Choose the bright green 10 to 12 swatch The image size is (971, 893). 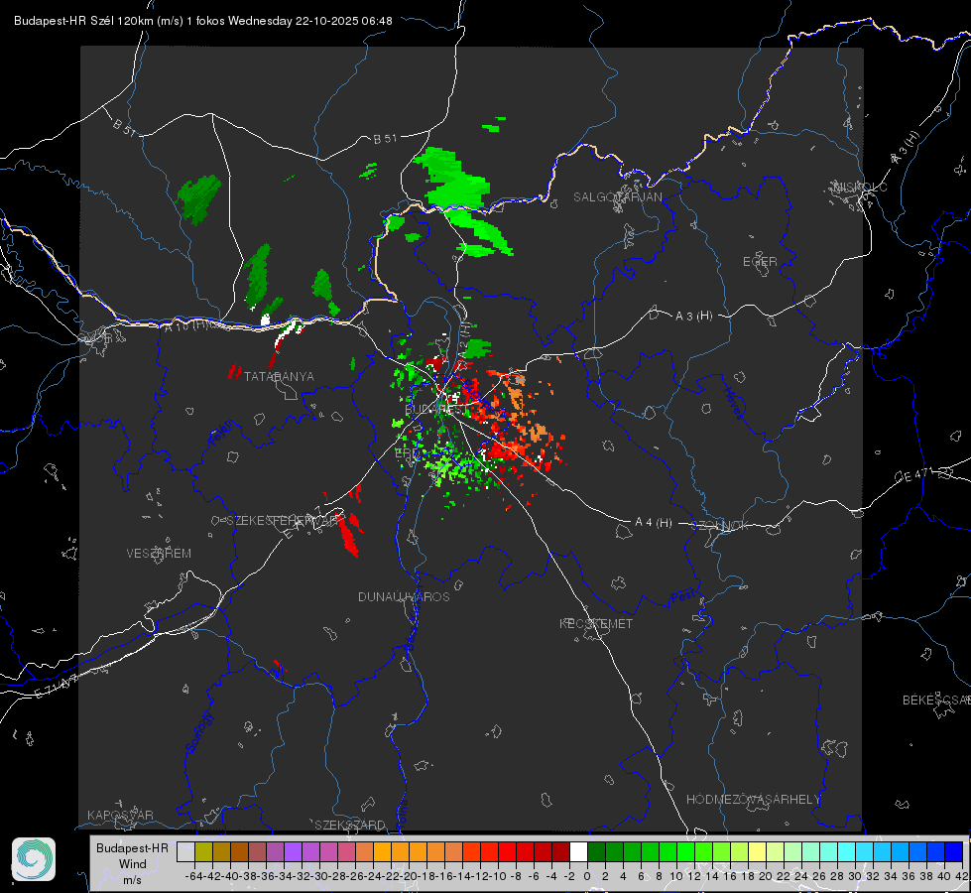(x=685, y=852)
